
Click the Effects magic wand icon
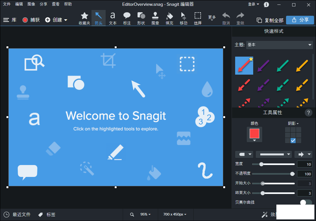pos(264,215)
